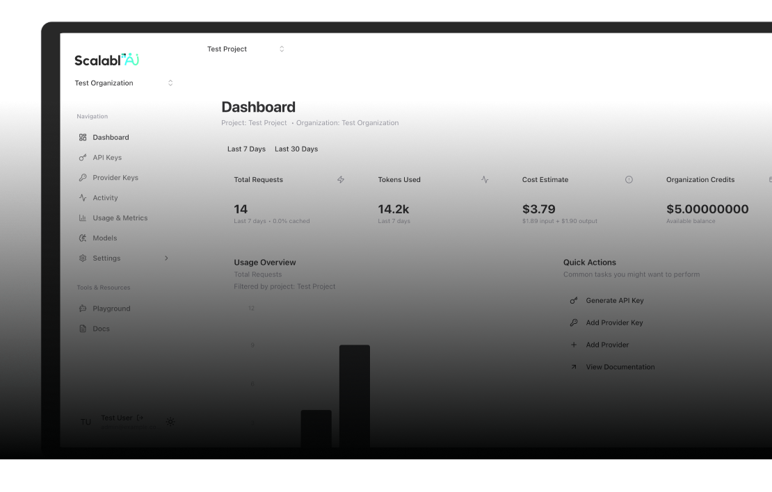Open the Test Project dropdown selector

click(x=246, y=49)
